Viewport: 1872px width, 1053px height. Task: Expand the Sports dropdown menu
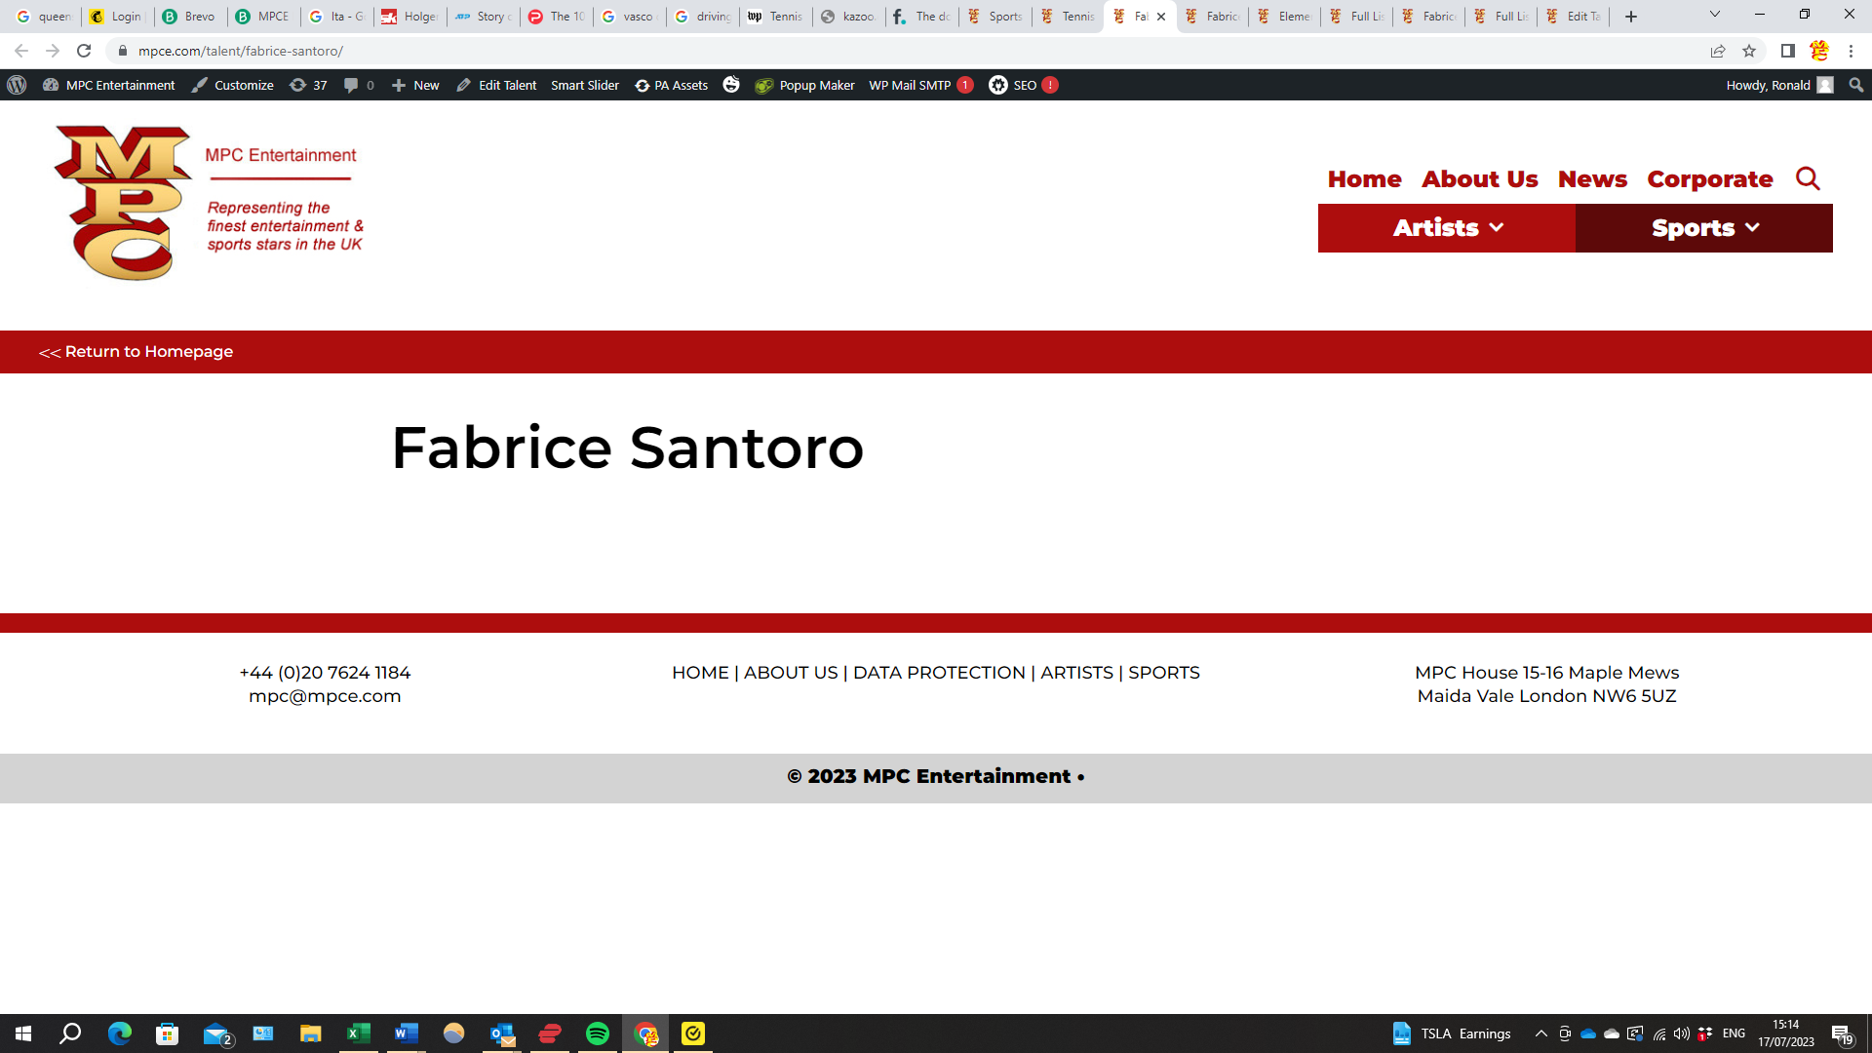point(1704,227)
